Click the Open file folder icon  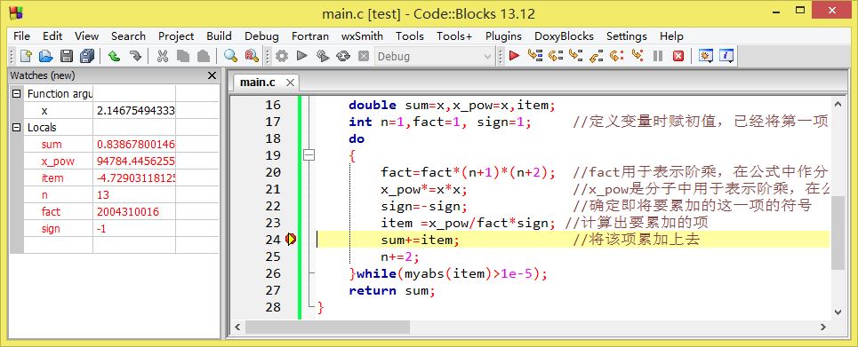click(x=46, y=56)
